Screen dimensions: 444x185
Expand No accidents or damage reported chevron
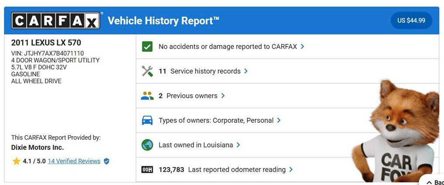point(303,46)
